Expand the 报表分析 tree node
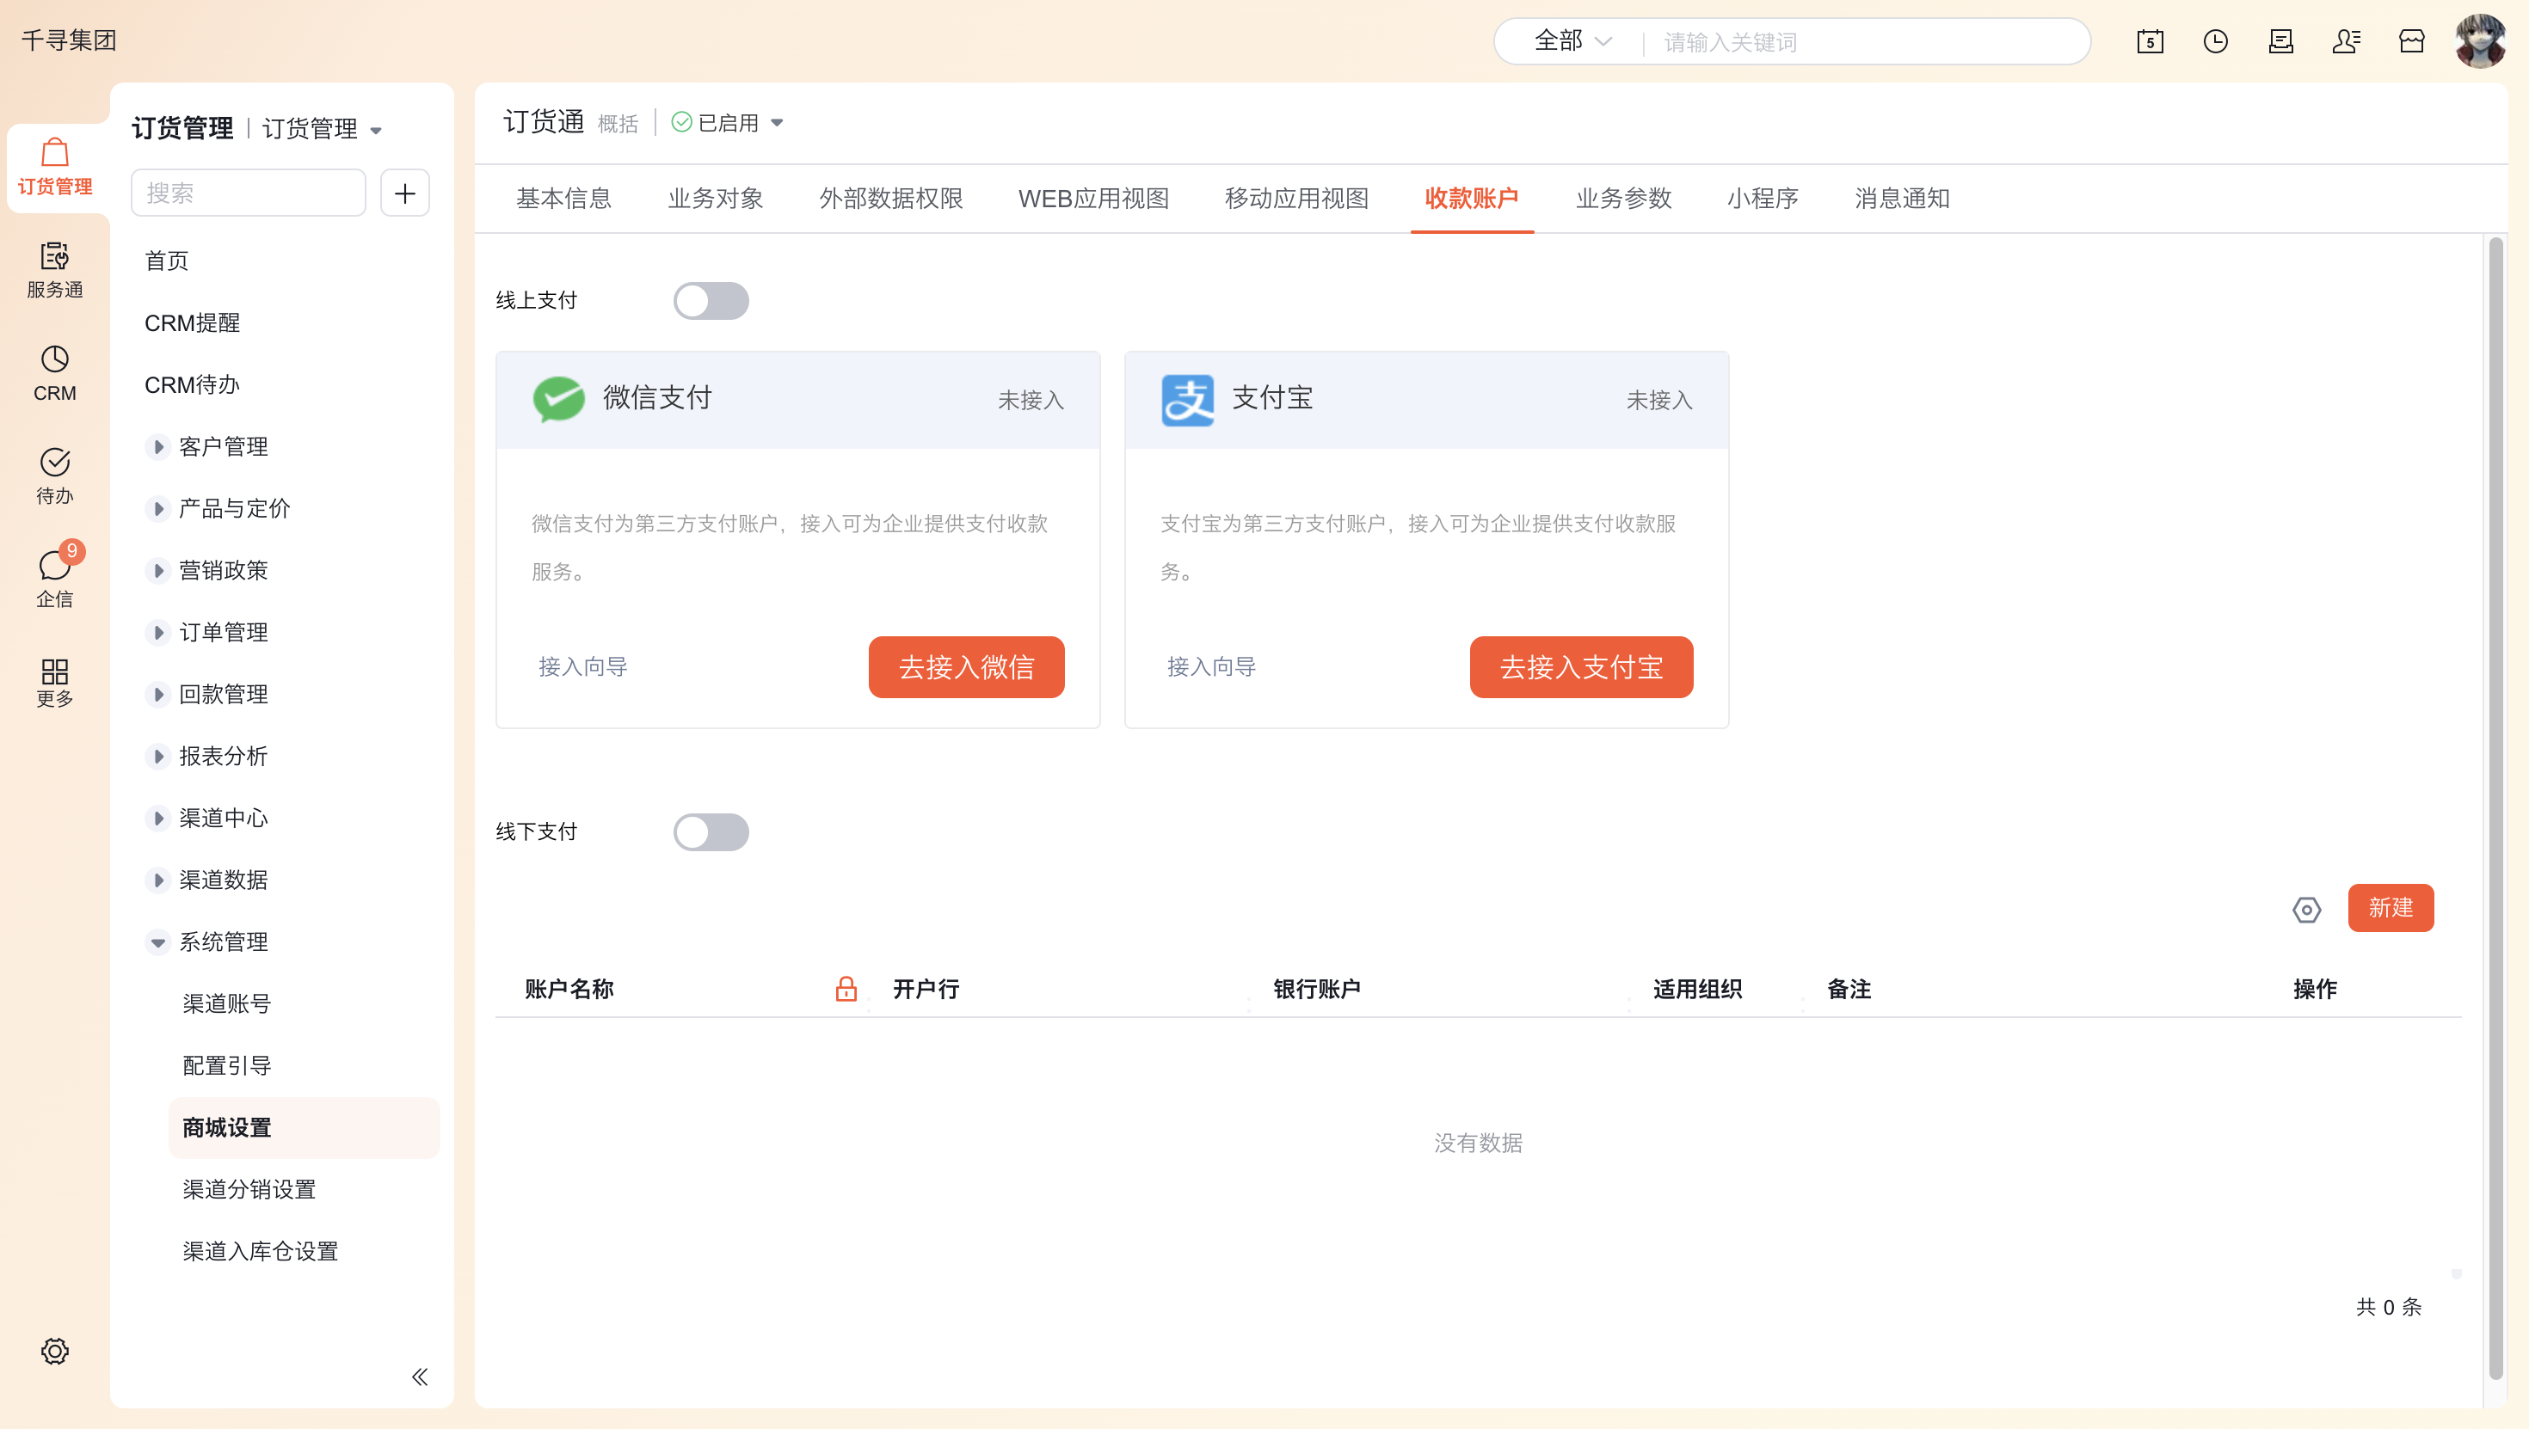This screenshot has width=2529, height=1429. [x=157, y=756]
